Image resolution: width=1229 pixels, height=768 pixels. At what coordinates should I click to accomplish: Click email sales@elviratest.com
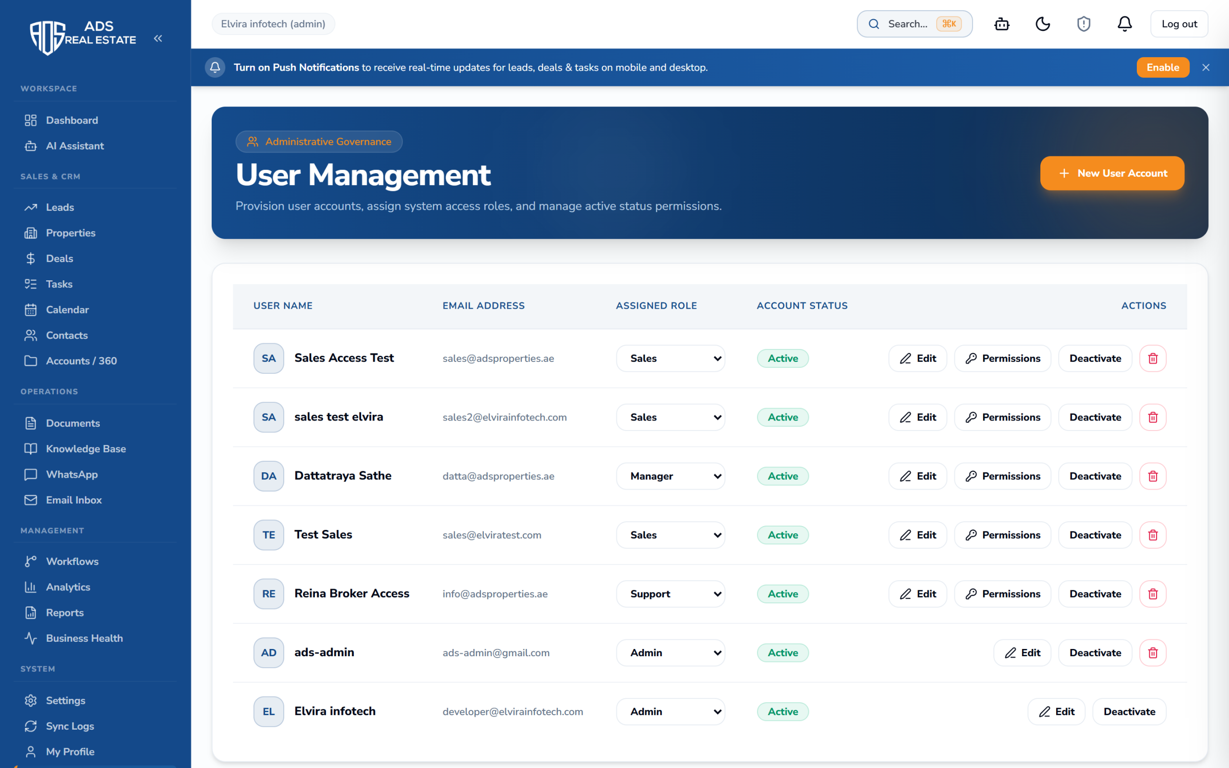[492, 535]
